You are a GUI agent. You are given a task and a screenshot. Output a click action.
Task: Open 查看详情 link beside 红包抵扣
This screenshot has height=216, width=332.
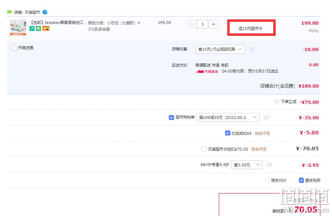[x=262, y=133]
